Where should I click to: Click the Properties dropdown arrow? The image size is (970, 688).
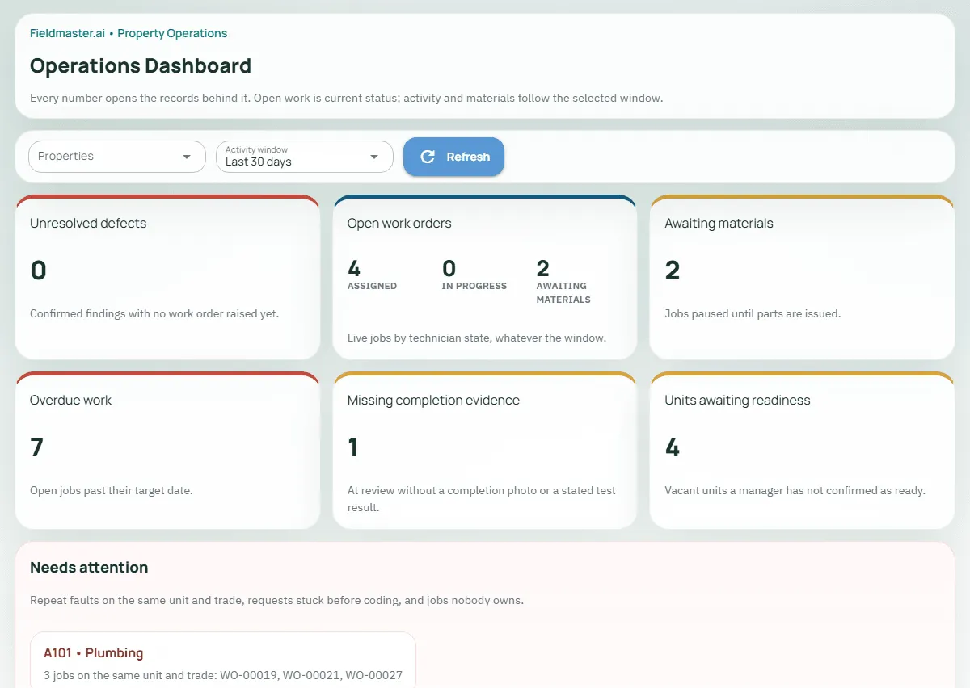188,157
